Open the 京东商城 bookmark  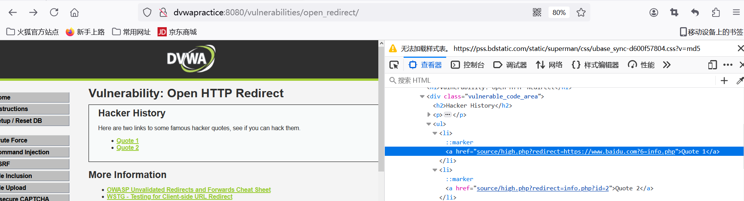coord(177,32)
